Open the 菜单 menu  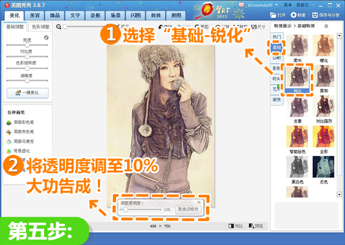[x=288, y=5]
